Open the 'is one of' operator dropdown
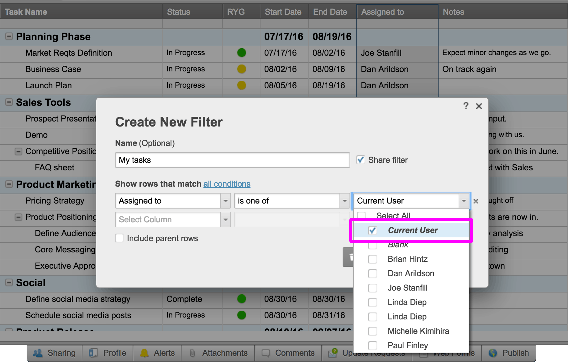Screen dimensions: 568x362 (x=344, y=201)
